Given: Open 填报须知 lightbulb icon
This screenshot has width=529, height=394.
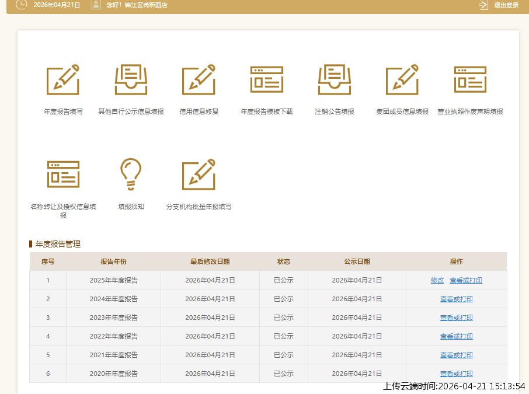Looking at the screenshot, I should [x=131, y=174].
